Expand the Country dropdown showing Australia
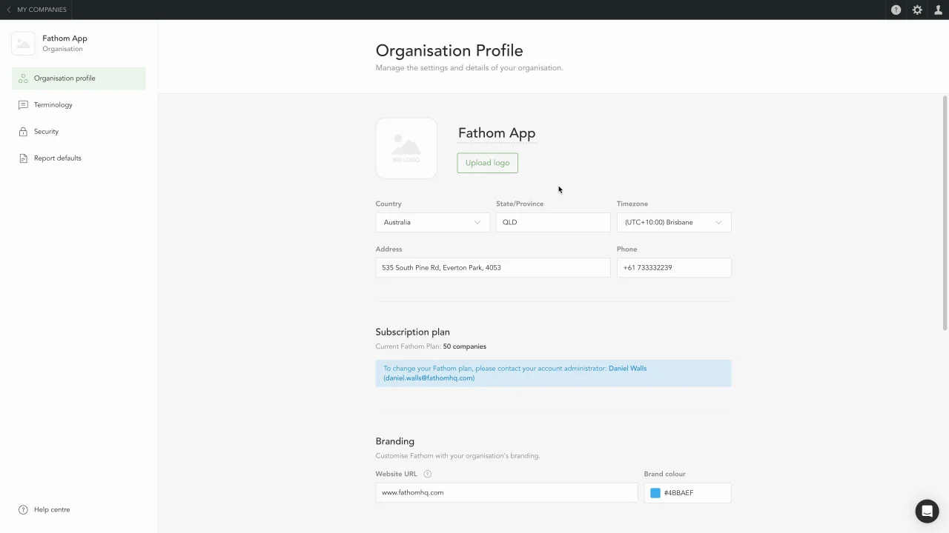Screen dimensions: 949x533 pos(432,222)
